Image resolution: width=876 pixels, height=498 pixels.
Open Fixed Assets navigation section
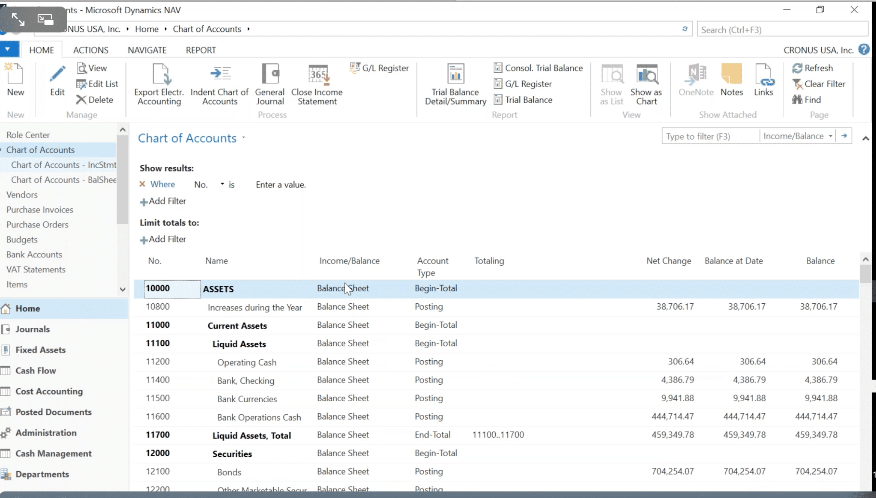click(x=41, y=350)
